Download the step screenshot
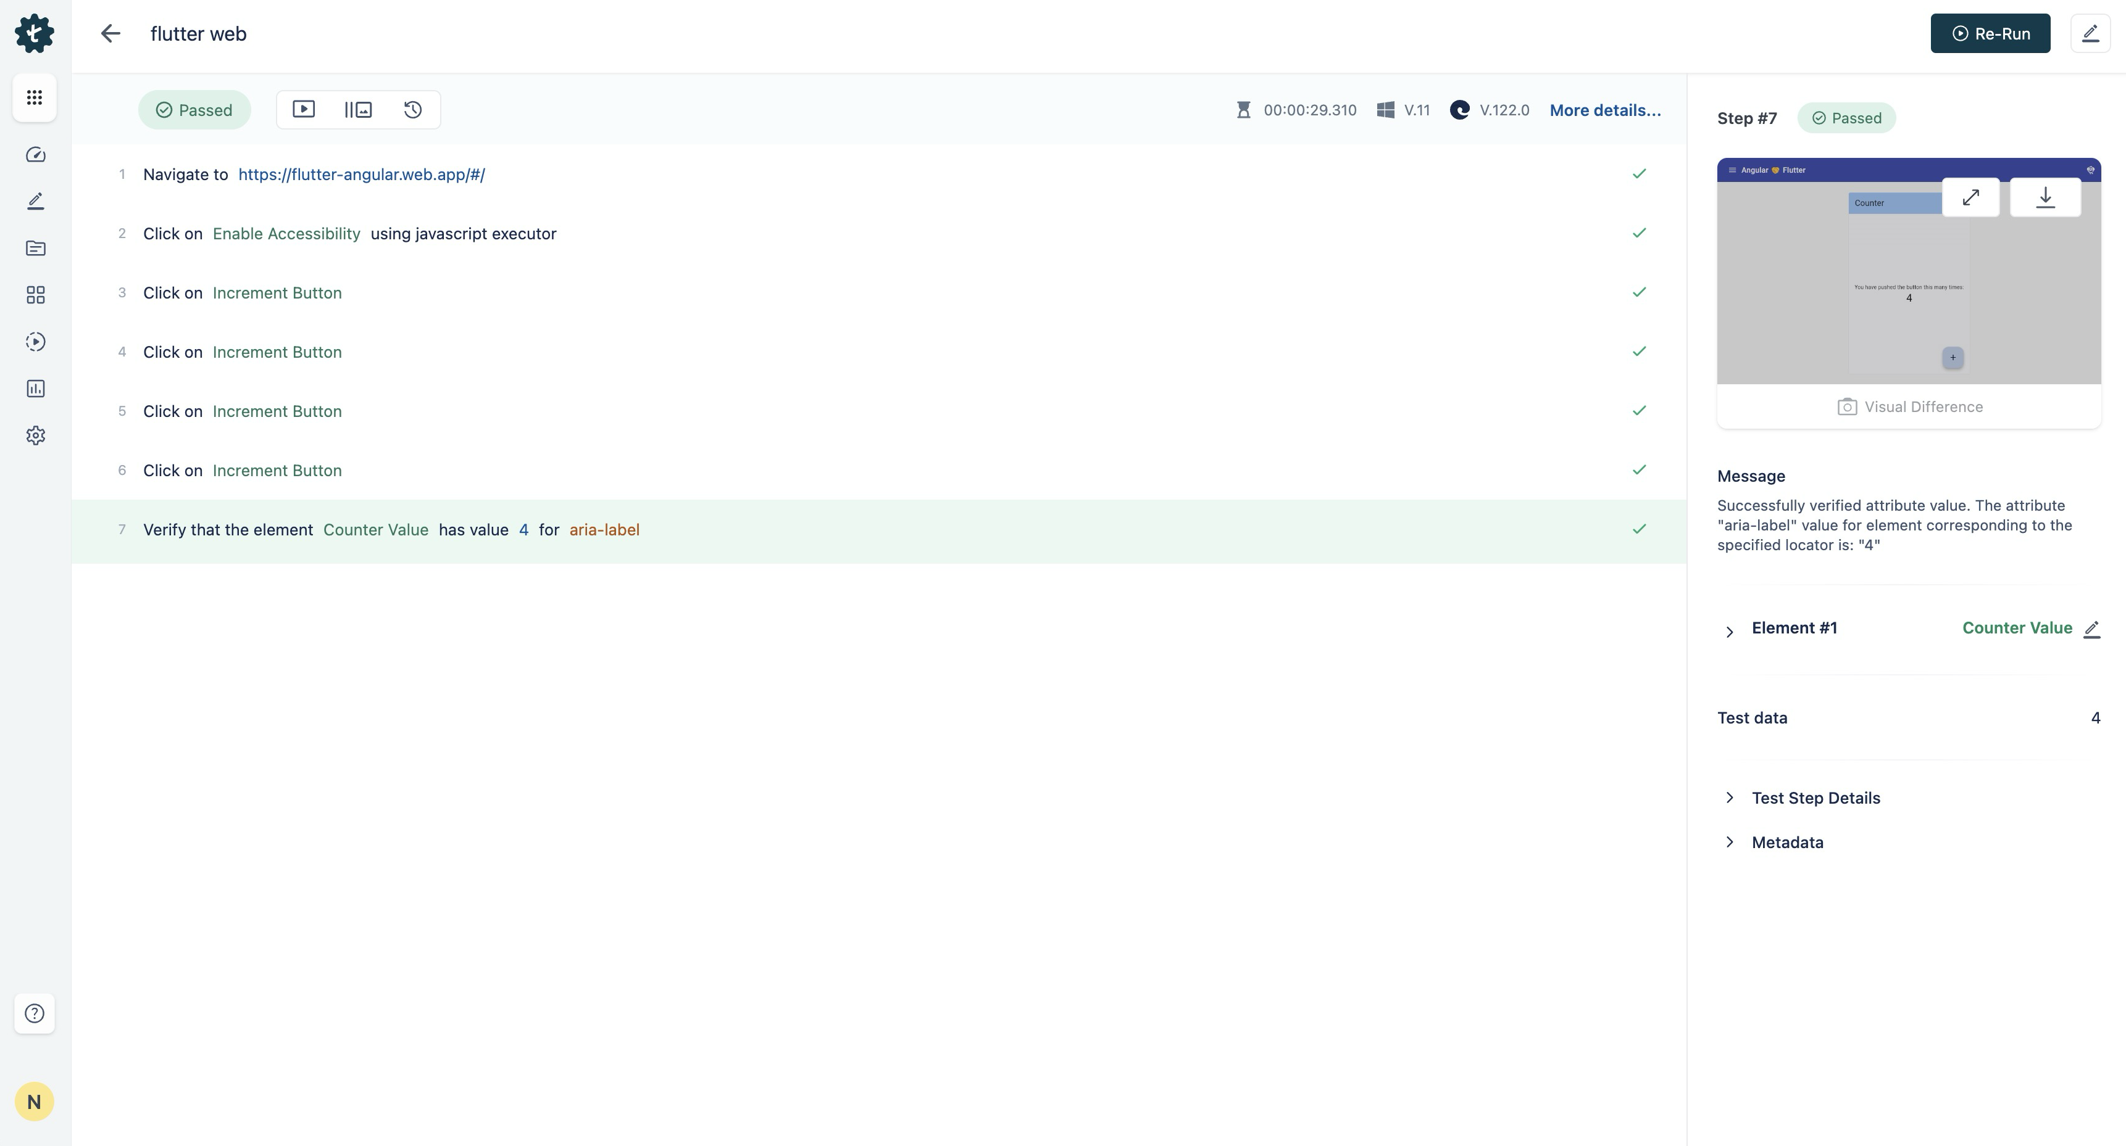Screen dimensions: 2126x1146 coord(2045,198)
